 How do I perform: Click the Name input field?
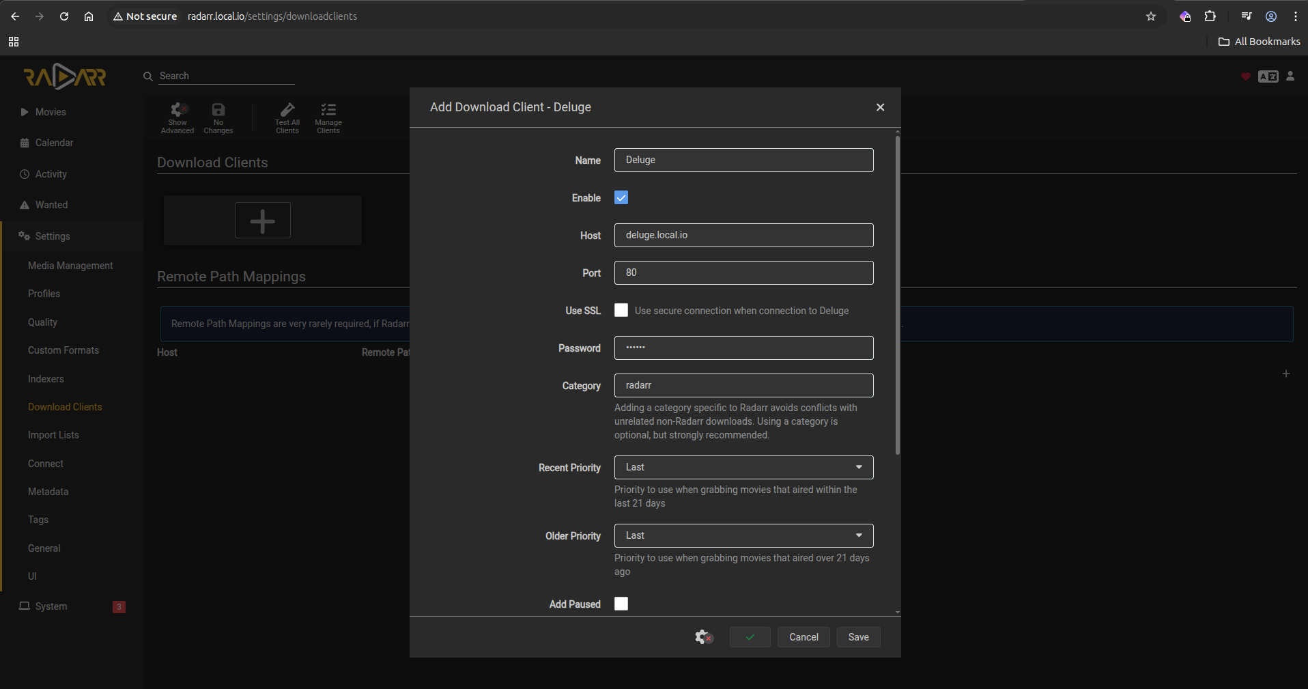(x=744, y=160)
